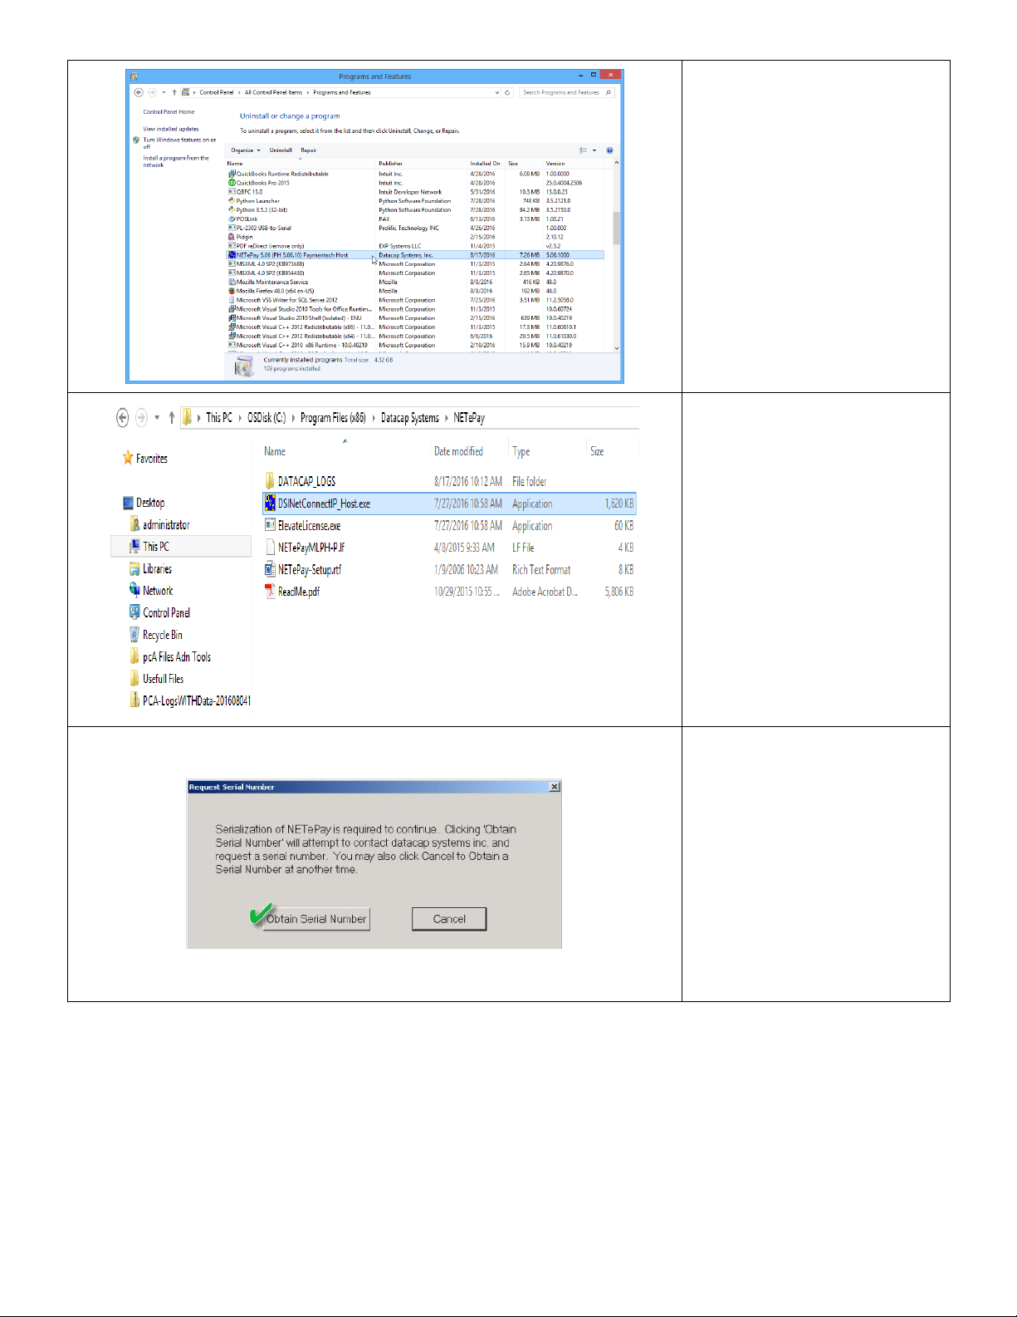Open Turn Windows features on or off
This screenshot has height=1317, width=1017.
pyautogui.click(x=179, y=143)
